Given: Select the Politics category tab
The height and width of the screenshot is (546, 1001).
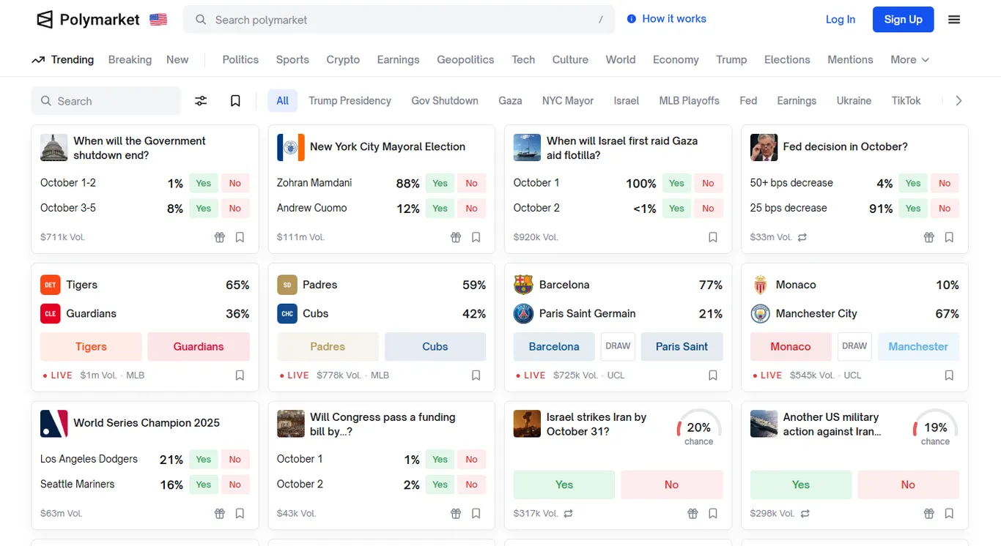Looking at the screenshot, I should click(240, 60).
